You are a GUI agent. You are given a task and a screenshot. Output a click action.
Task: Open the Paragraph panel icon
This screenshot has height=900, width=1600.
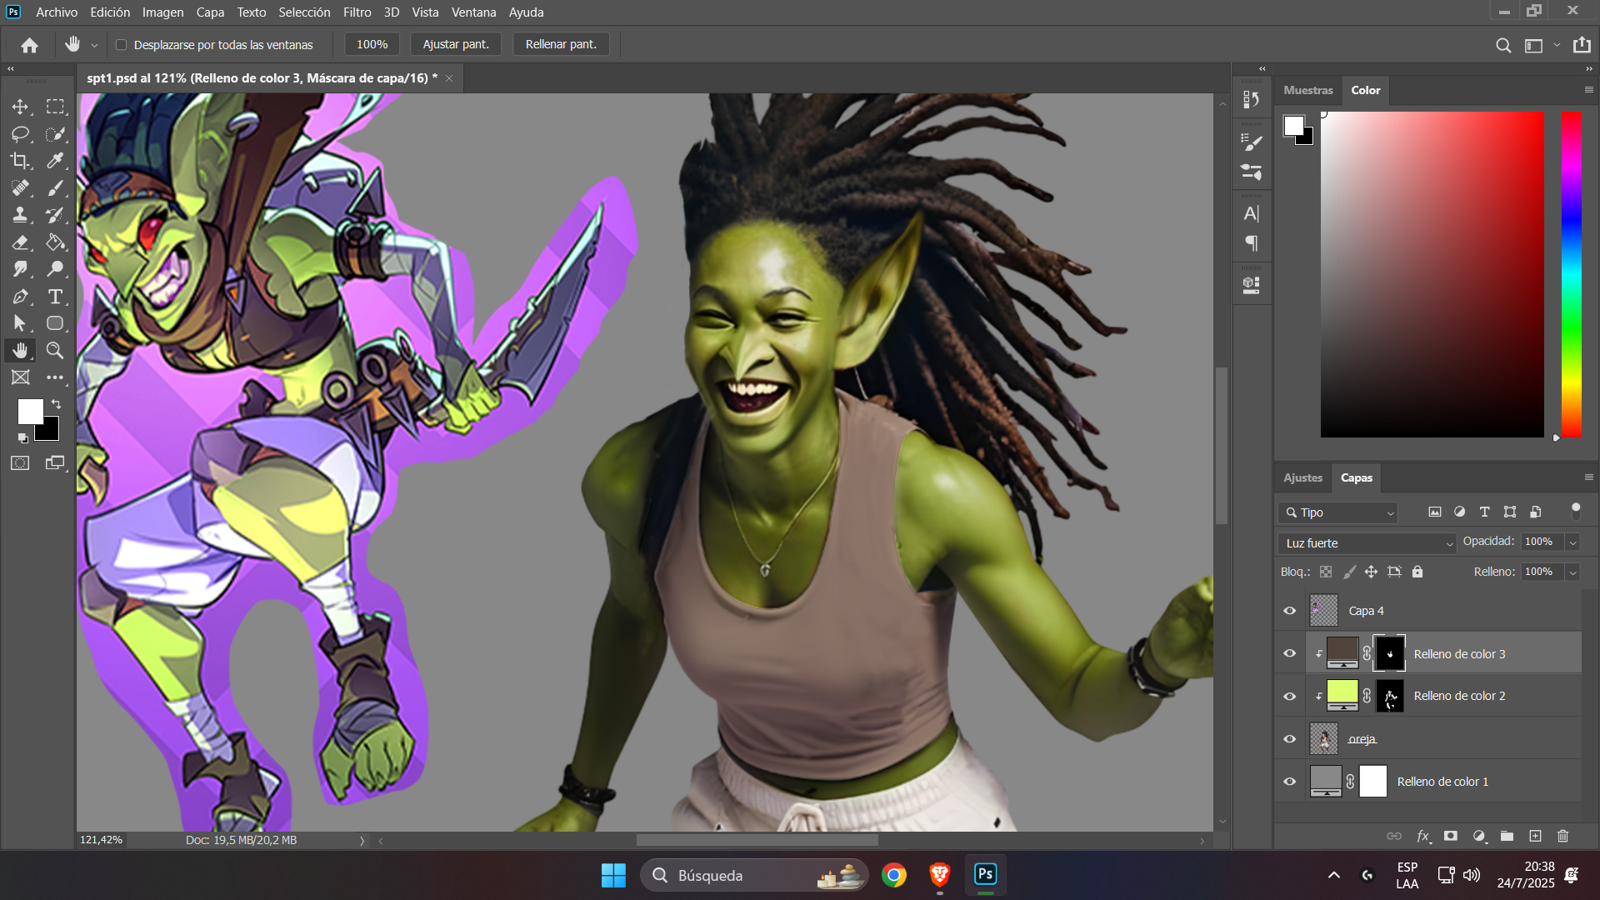pyautogui.click(x=1251, y=243)
